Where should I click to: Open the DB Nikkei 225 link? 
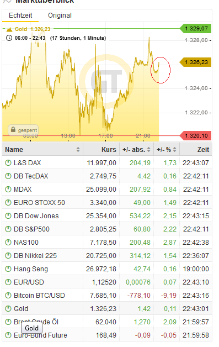(35, 256)
